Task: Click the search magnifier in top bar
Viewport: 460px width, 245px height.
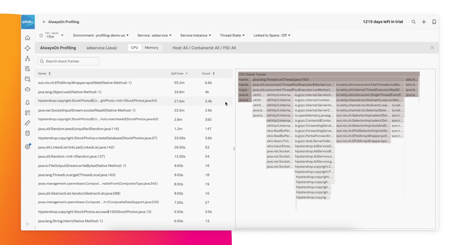Action: (x=413, y=22)
